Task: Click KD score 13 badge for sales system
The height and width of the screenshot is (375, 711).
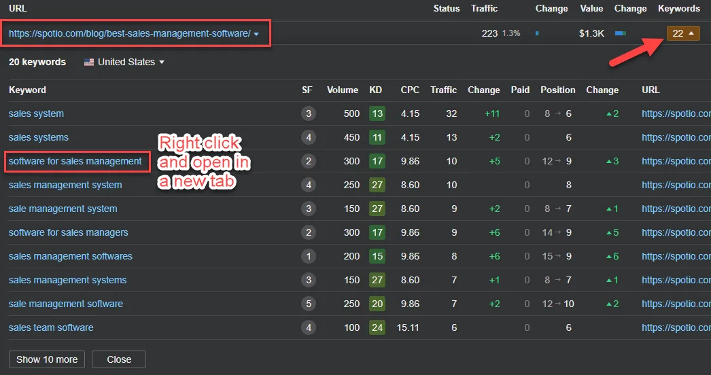Action: pyautogui.click(x=377, y=113)
